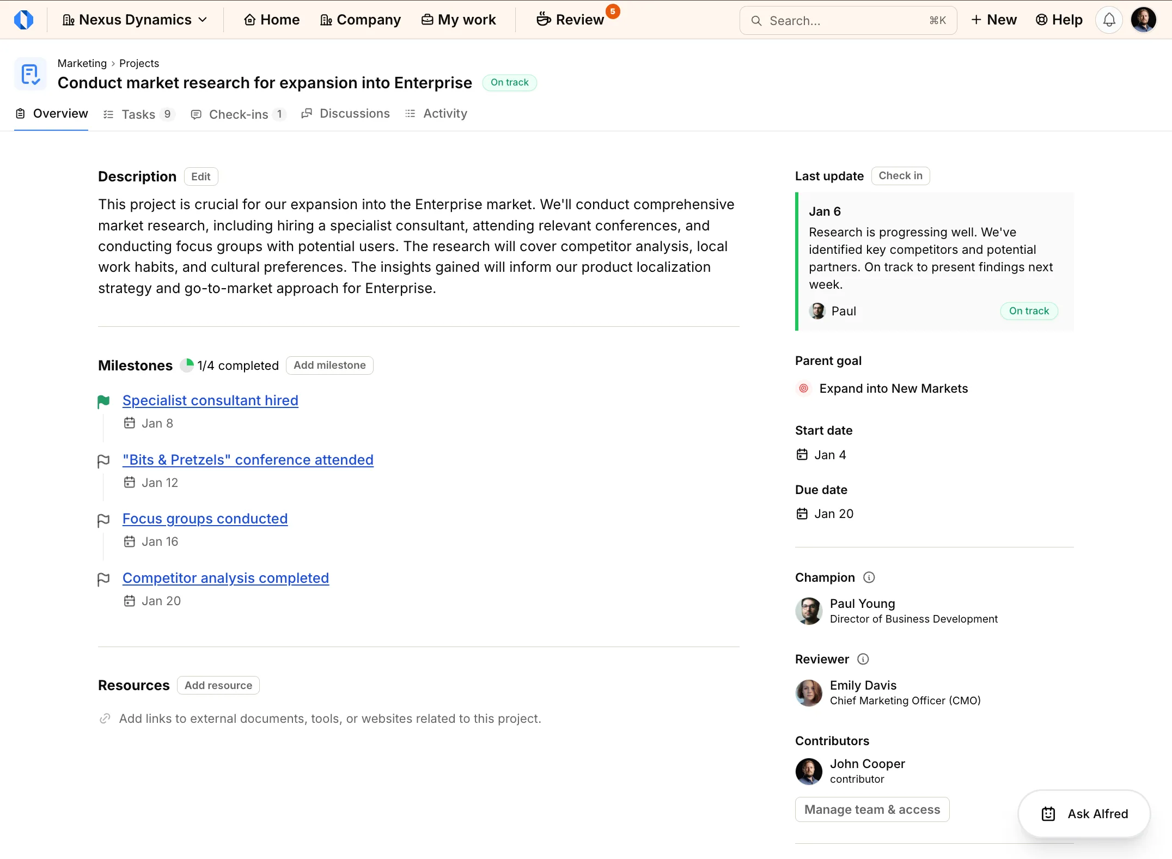Open the Champion info icon

869,577
